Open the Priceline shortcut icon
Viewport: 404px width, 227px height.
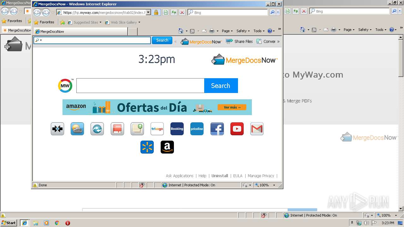click(197, 129)
